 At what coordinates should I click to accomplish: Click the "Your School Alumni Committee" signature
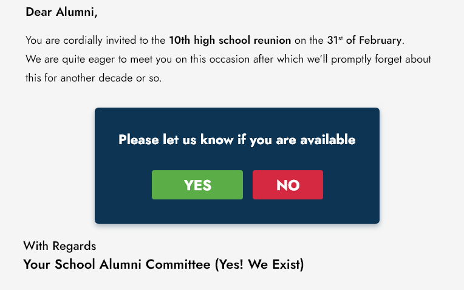(117, 264)
